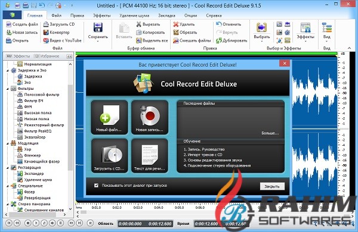Screen dimensions: 358x232
Task: Open tutorial Импорт треков с CD
Action: point(203,155)
